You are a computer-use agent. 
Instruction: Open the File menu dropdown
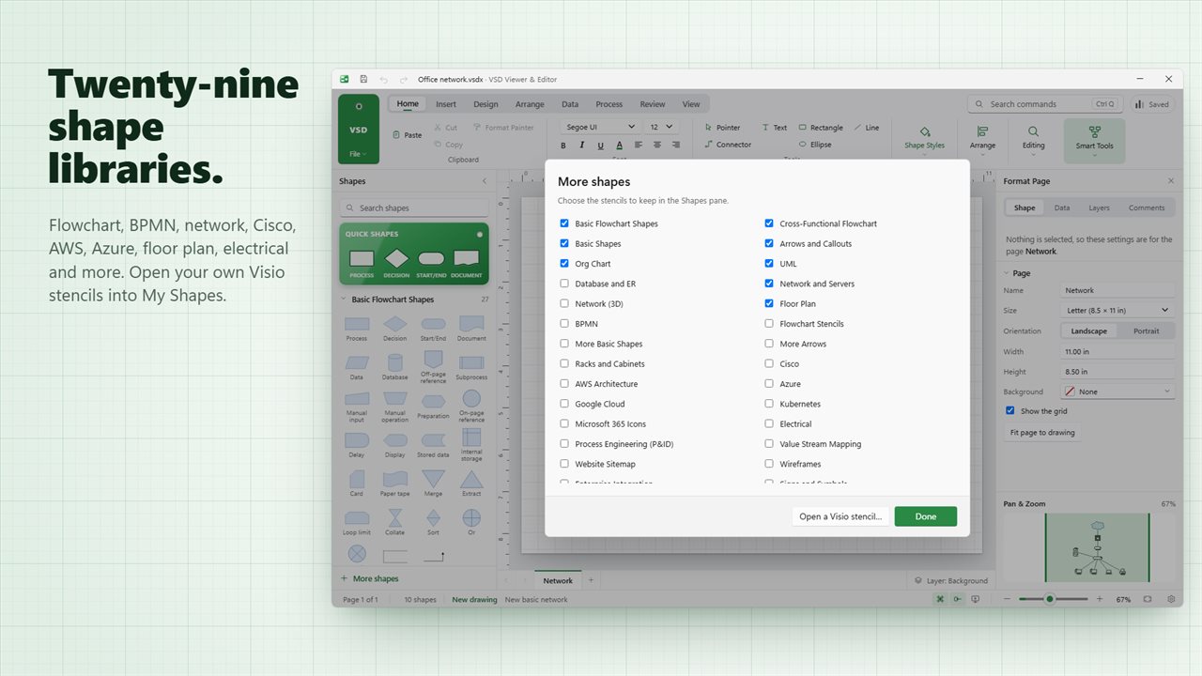(x=359, y=154)
